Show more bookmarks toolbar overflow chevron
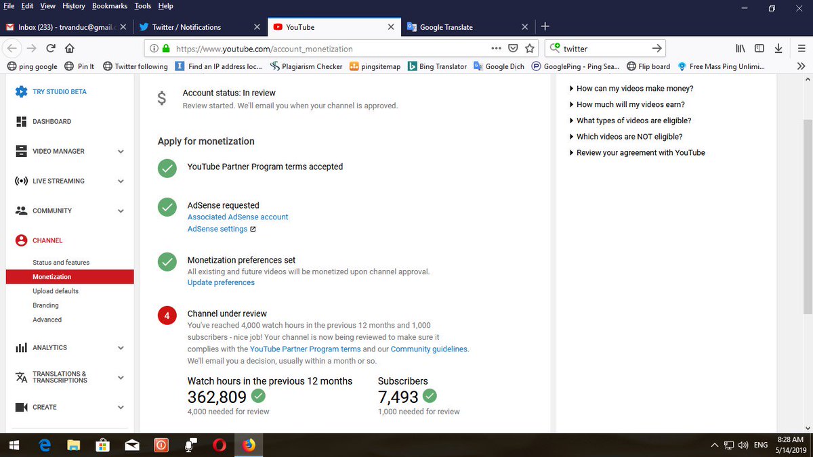 [x=801, y=66]
